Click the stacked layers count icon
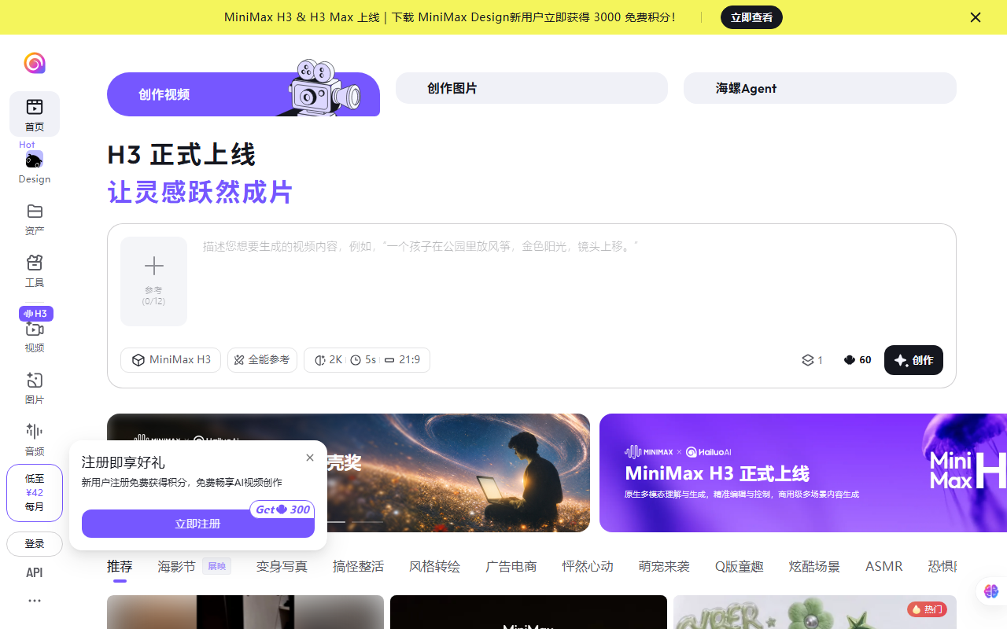Viewport: 1007px width, 629px height. pyautogui.click(x=807, y=360)
